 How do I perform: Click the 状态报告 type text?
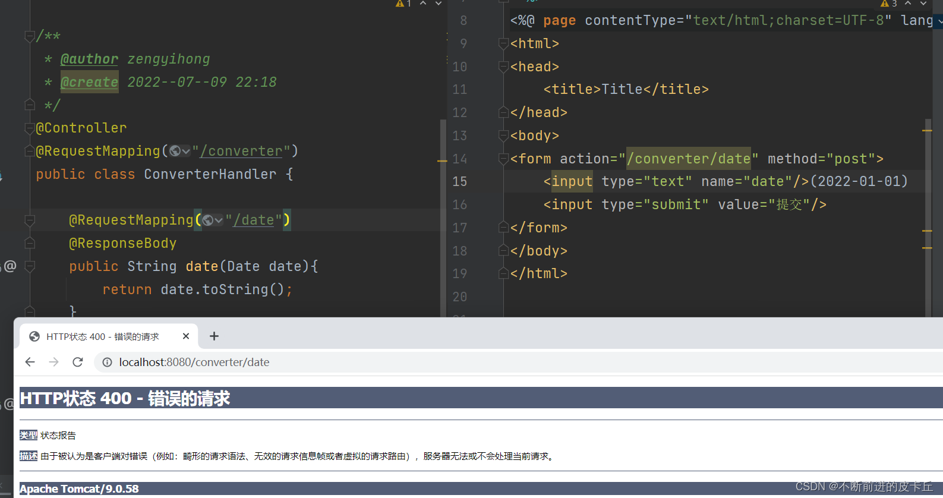(x=58, y=436)
